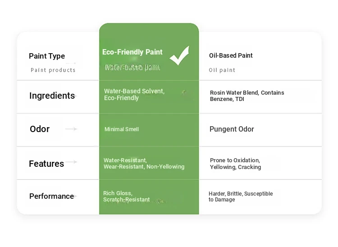Click Water-Resistant, Wear-Resistant, Non-Yellowing text

pyautogui.click(x=144, y=164)
